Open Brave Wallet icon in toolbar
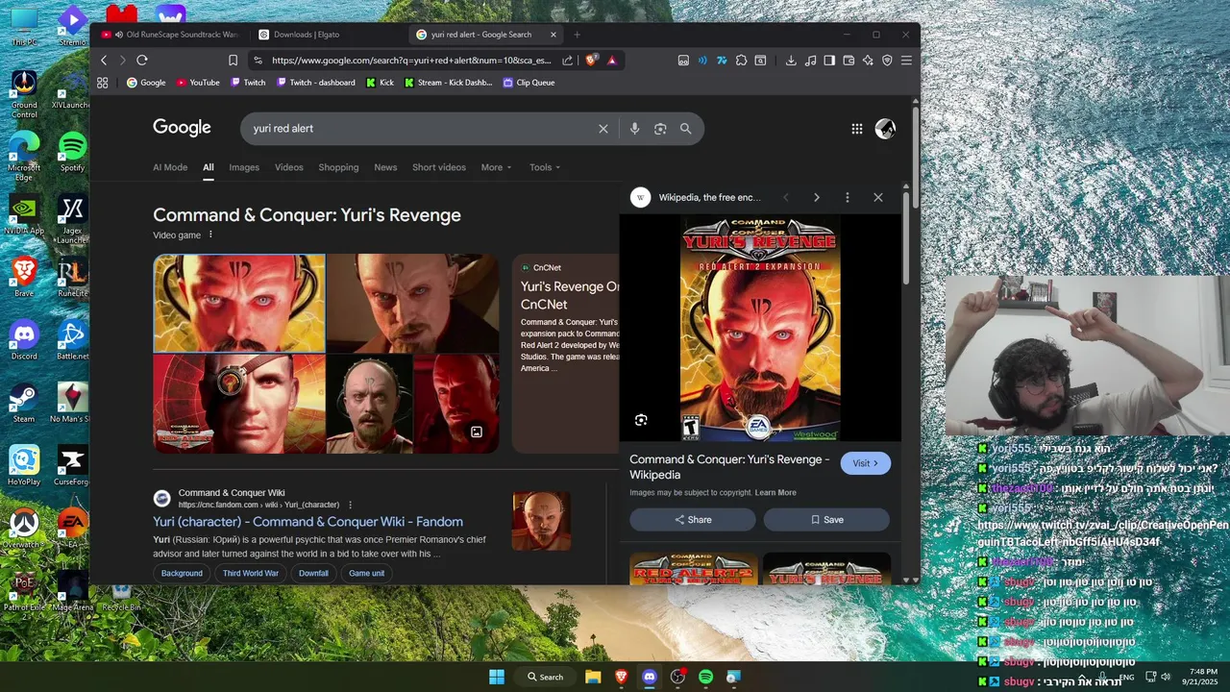 [x=849, y=60]
